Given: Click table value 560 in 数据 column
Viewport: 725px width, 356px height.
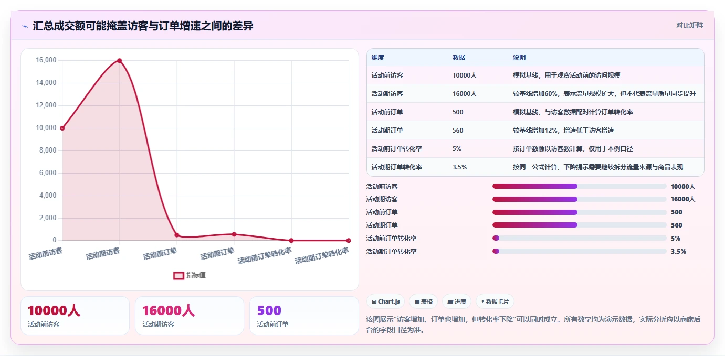Looking at the screenshot, I should coord(458,131).
